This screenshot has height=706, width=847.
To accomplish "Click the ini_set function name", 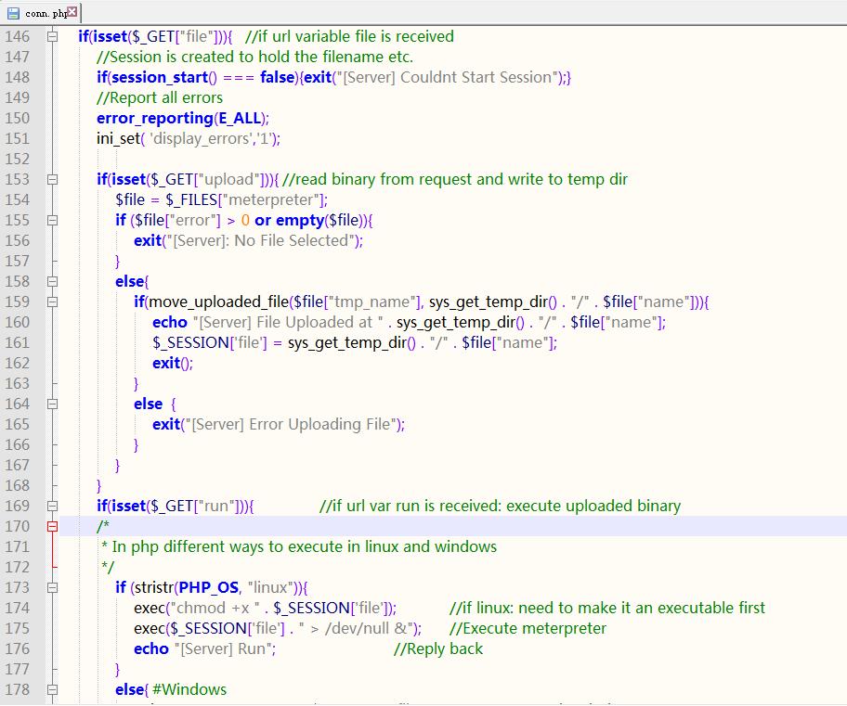I will click(118, 139).
